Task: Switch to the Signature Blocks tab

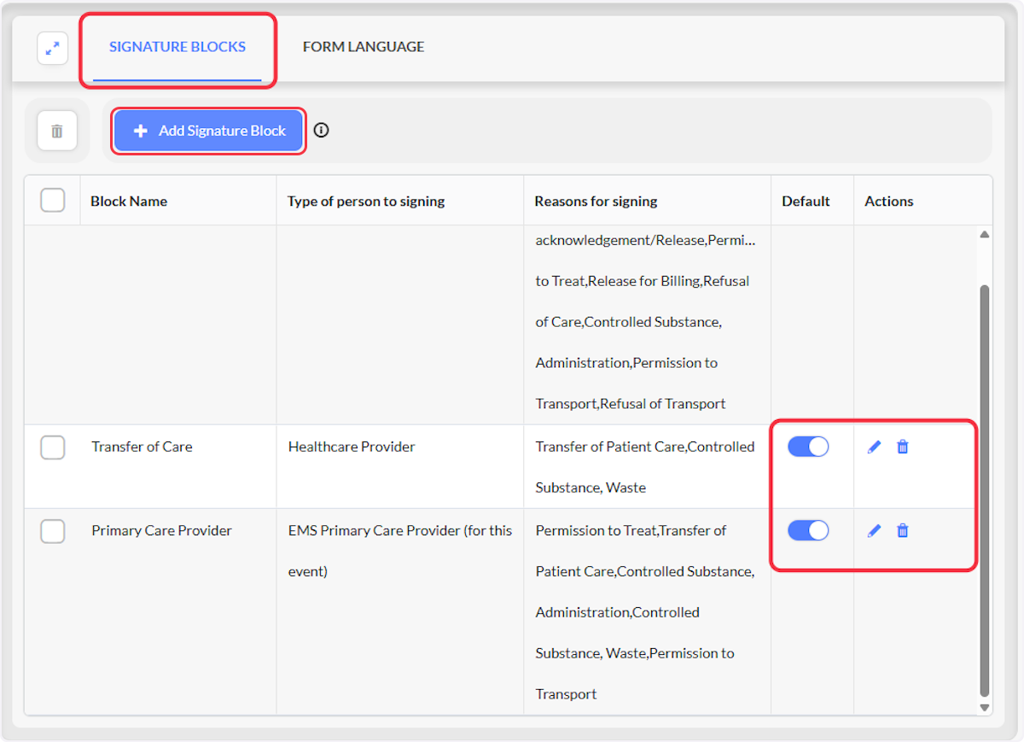Action: coord(177,47)
